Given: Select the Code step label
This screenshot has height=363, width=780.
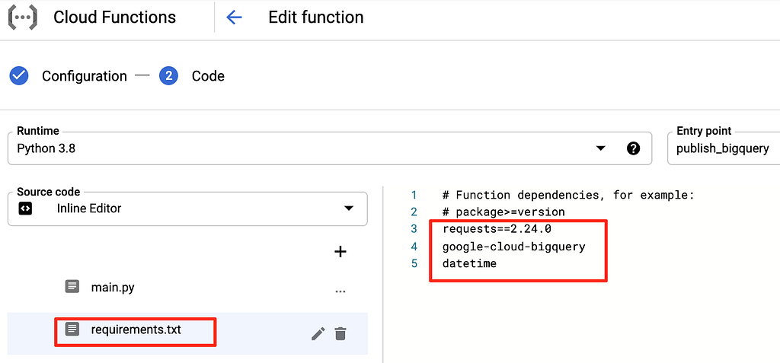Looking at the screenshot, I should 208,76.
